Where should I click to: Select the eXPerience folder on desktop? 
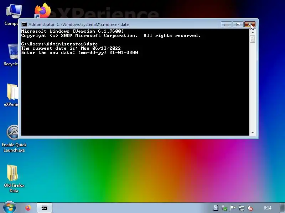[x=11, y=95]
